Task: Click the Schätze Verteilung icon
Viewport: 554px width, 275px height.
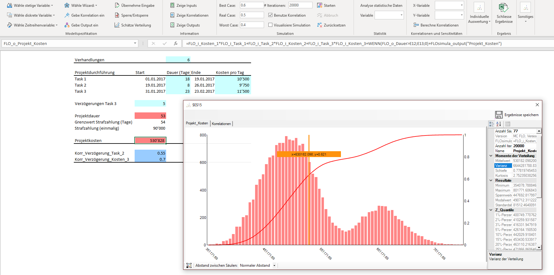Action: coord(117,25)
